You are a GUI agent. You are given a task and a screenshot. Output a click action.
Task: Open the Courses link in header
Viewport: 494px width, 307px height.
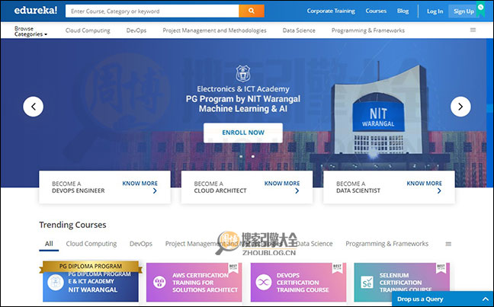tap(376, 11)
